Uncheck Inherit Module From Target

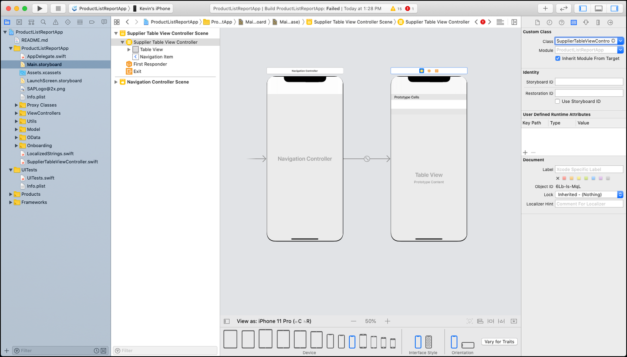558,58
